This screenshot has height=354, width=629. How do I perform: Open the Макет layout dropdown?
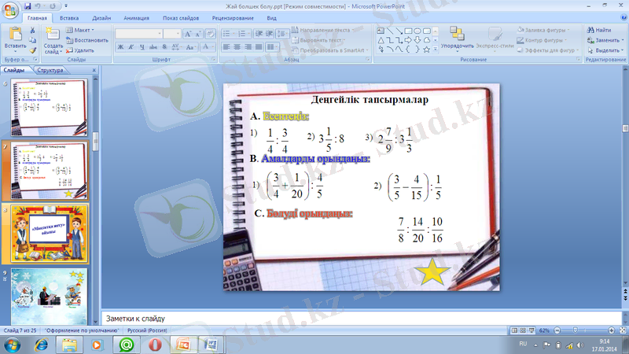81,30
